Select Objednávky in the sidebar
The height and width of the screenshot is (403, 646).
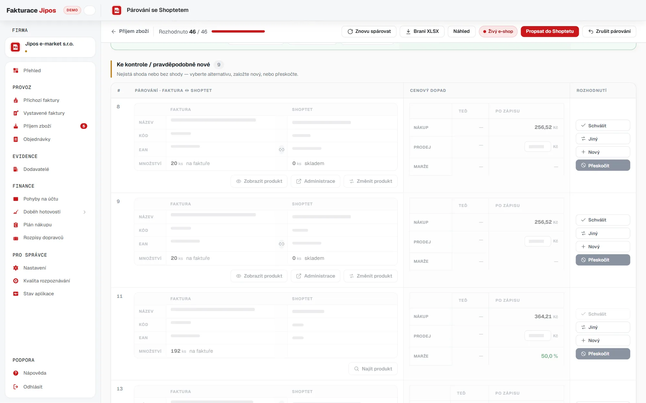click(x=50, y=139)
